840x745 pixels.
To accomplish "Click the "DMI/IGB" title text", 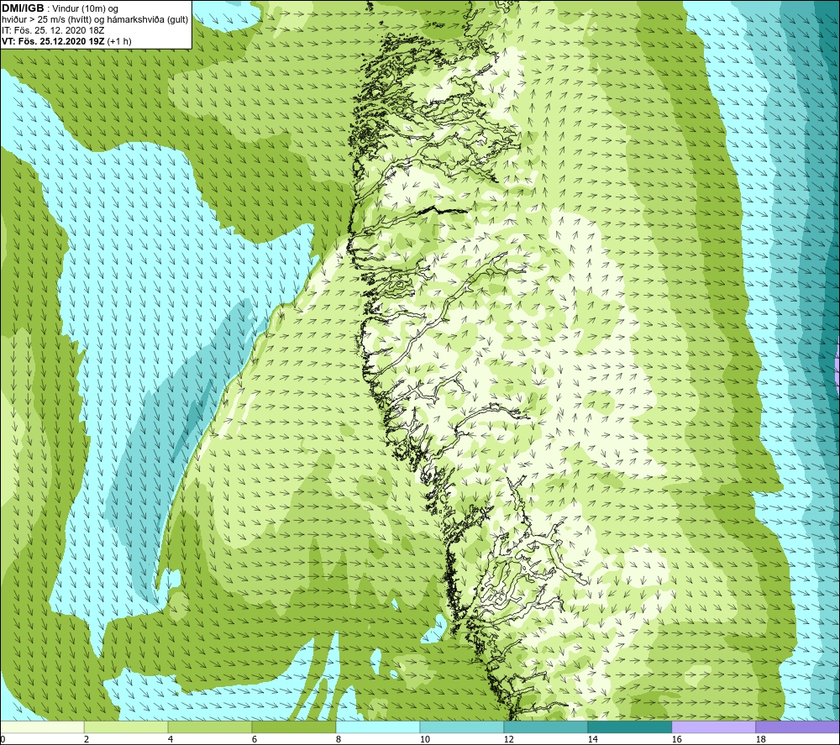I will tap(23, 8).
